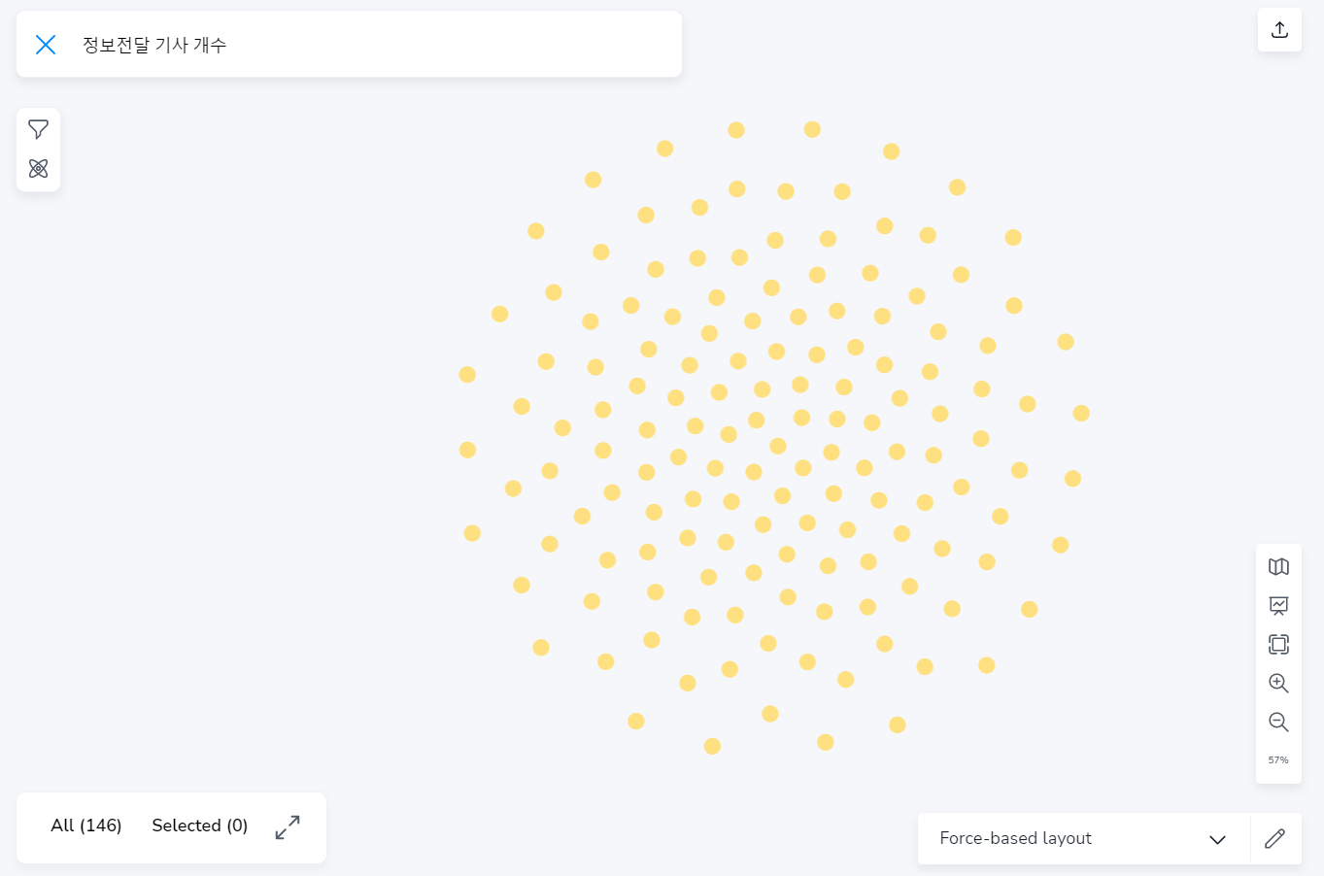
Task: Switch to the All (146) tab
Action: coord(86,825)
